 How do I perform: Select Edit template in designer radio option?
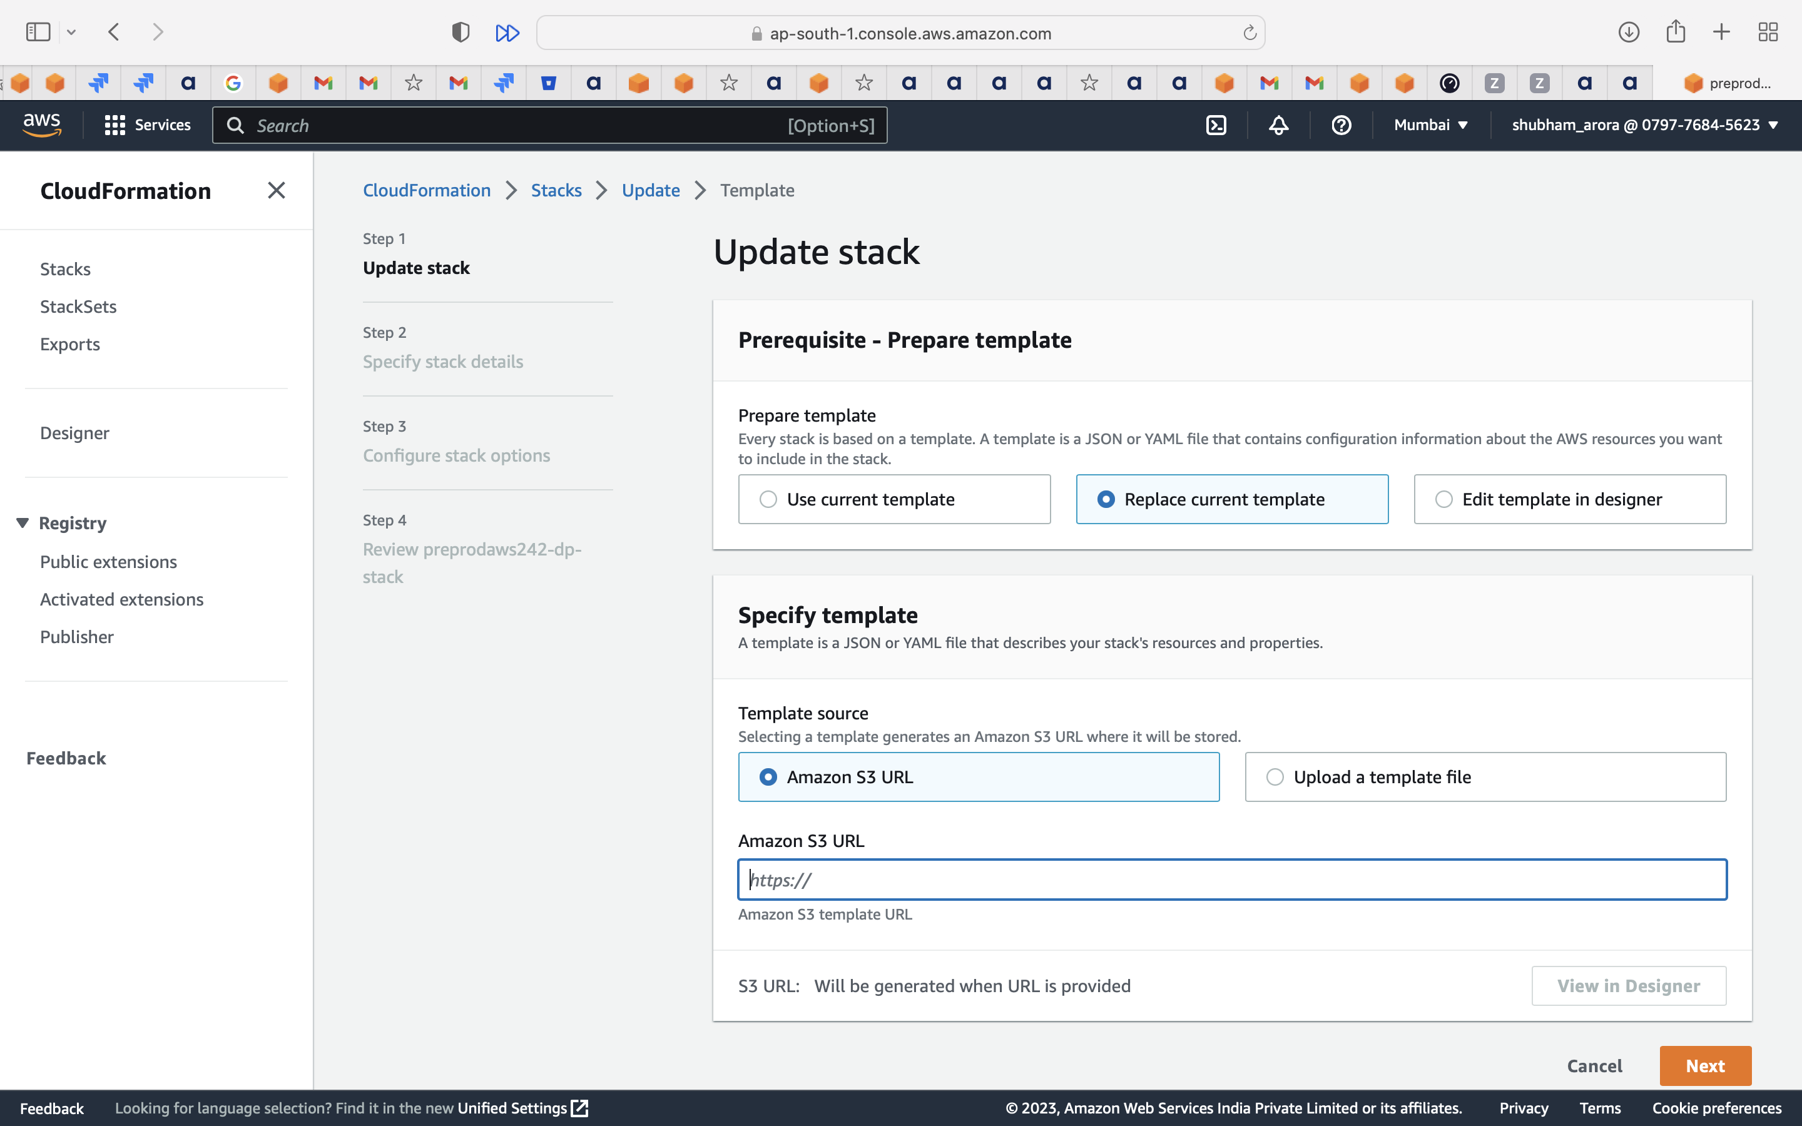pos(1570,499)
